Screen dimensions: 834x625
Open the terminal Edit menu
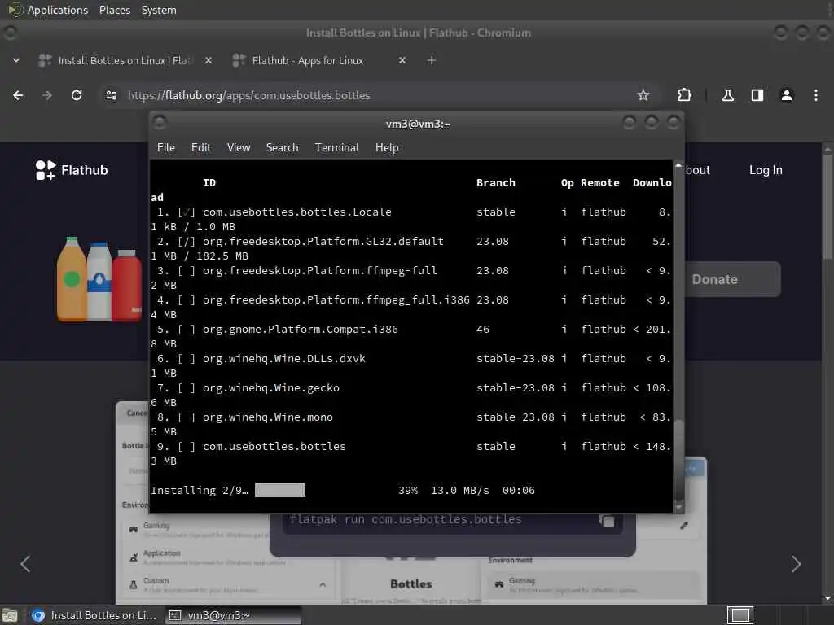(200, 148)
